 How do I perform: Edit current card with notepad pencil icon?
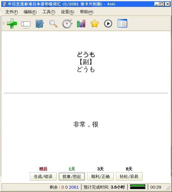40,24
